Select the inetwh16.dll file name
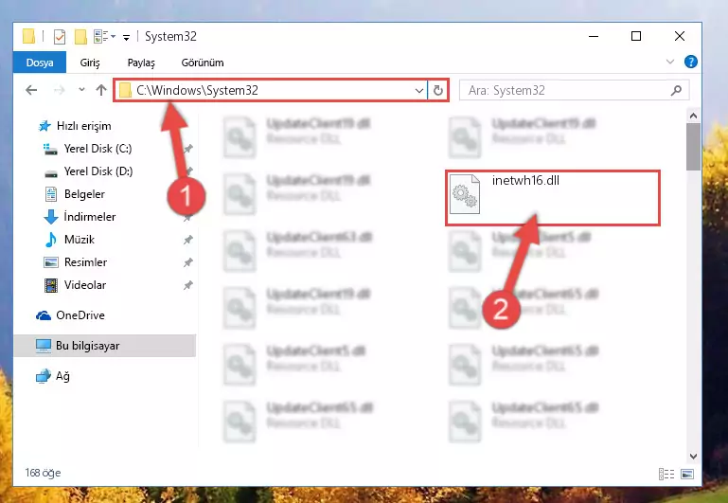 [525, 180]
